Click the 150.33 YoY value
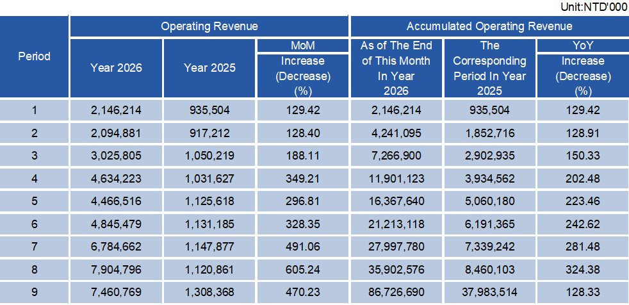The height and width of the screenshot is (305, 629). pos(583,156)
